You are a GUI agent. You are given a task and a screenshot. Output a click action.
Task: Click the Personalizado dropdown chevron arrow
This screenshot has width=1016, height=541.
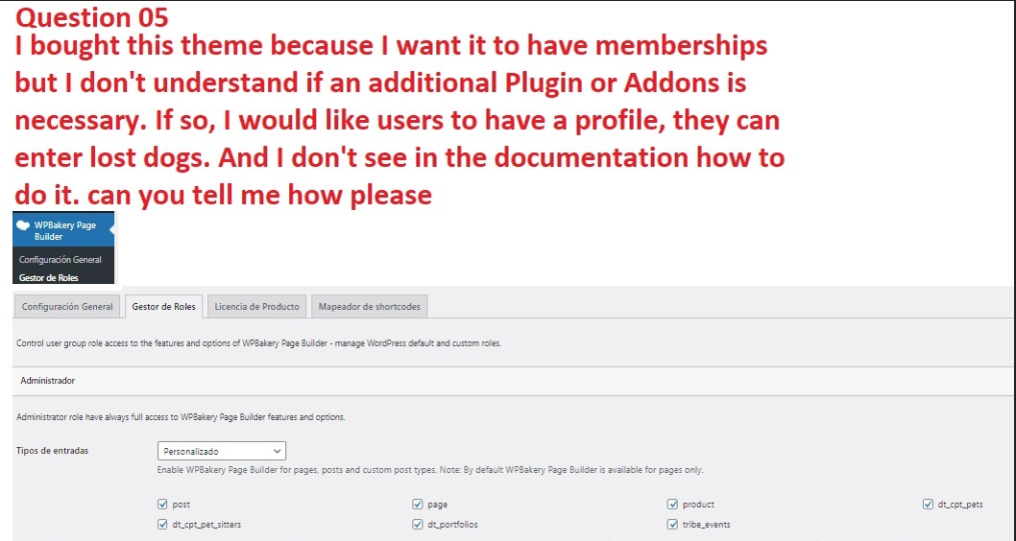coord(278,451)
